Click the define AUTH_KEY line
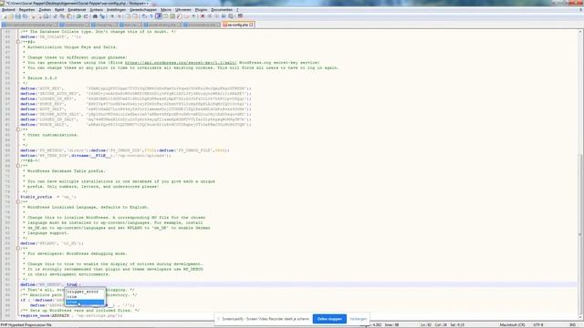 click(136, 88)
